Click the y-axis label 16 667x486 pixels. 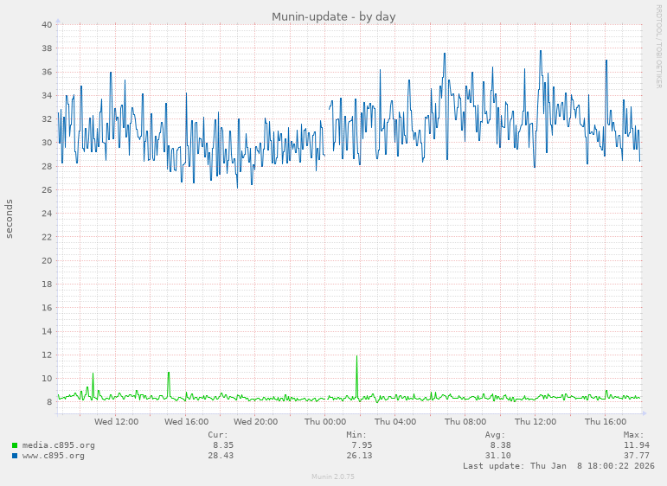47,308
